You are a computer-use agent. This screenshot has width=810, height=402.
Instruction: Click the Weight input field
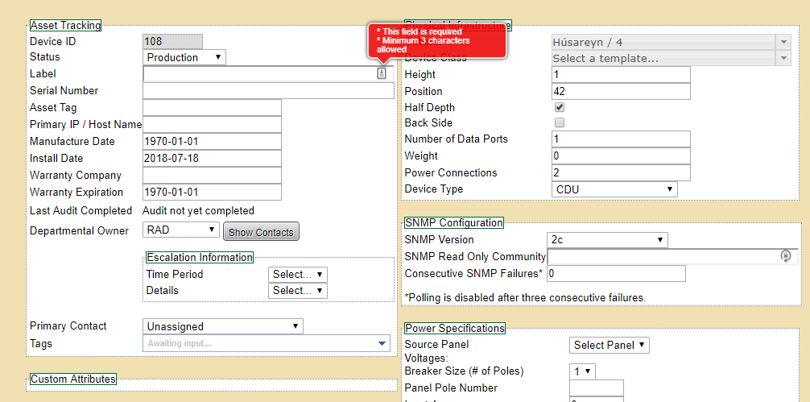tap(621, 156)
